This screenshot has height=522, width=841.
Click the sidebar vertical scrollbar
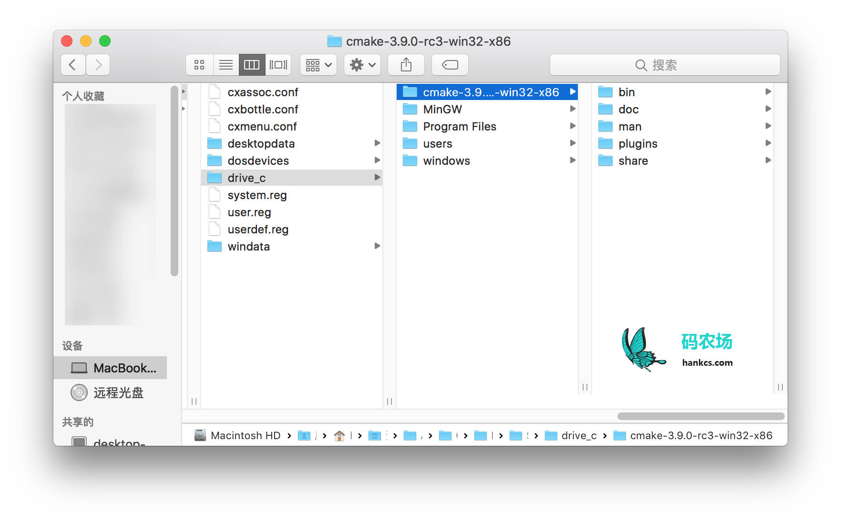tap(174, 181)
